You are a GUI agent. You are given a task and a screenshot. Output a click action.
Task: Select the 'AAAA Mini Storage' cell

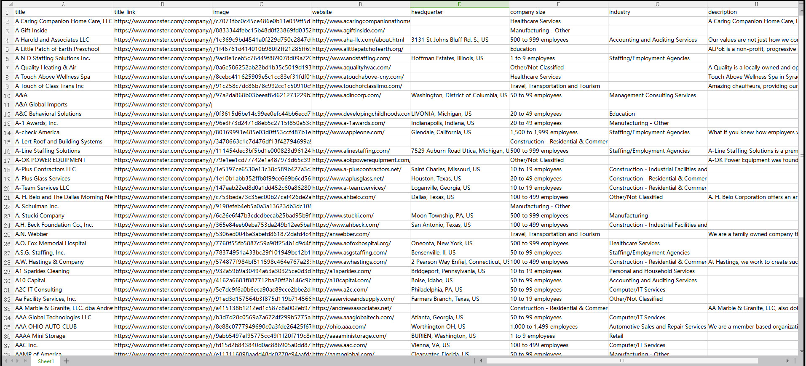coord(63,336)
